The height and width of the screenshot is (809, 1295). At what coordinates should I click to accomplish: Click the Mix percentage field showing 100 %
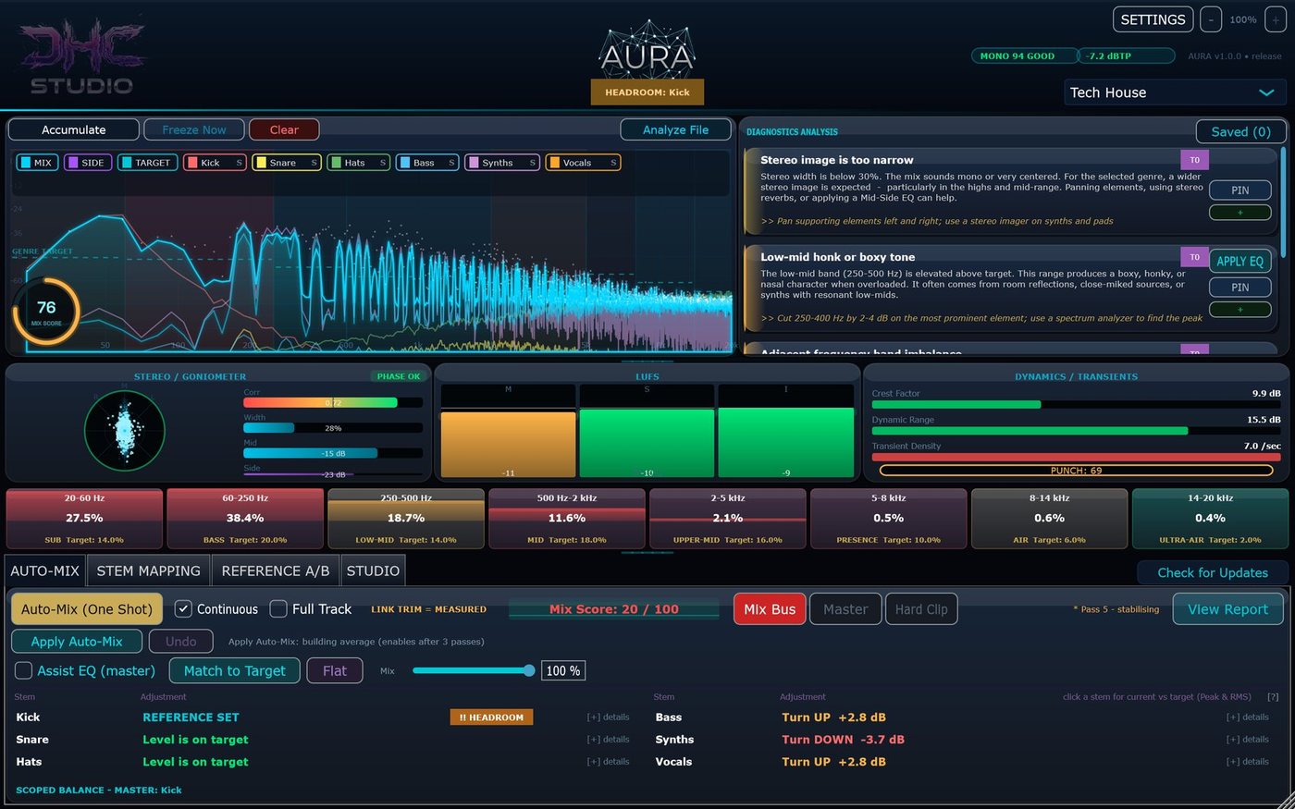563,670
